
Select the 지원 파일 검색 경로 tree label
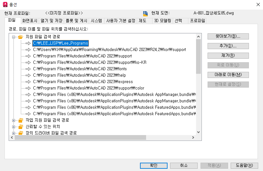(x=43, y=37)
